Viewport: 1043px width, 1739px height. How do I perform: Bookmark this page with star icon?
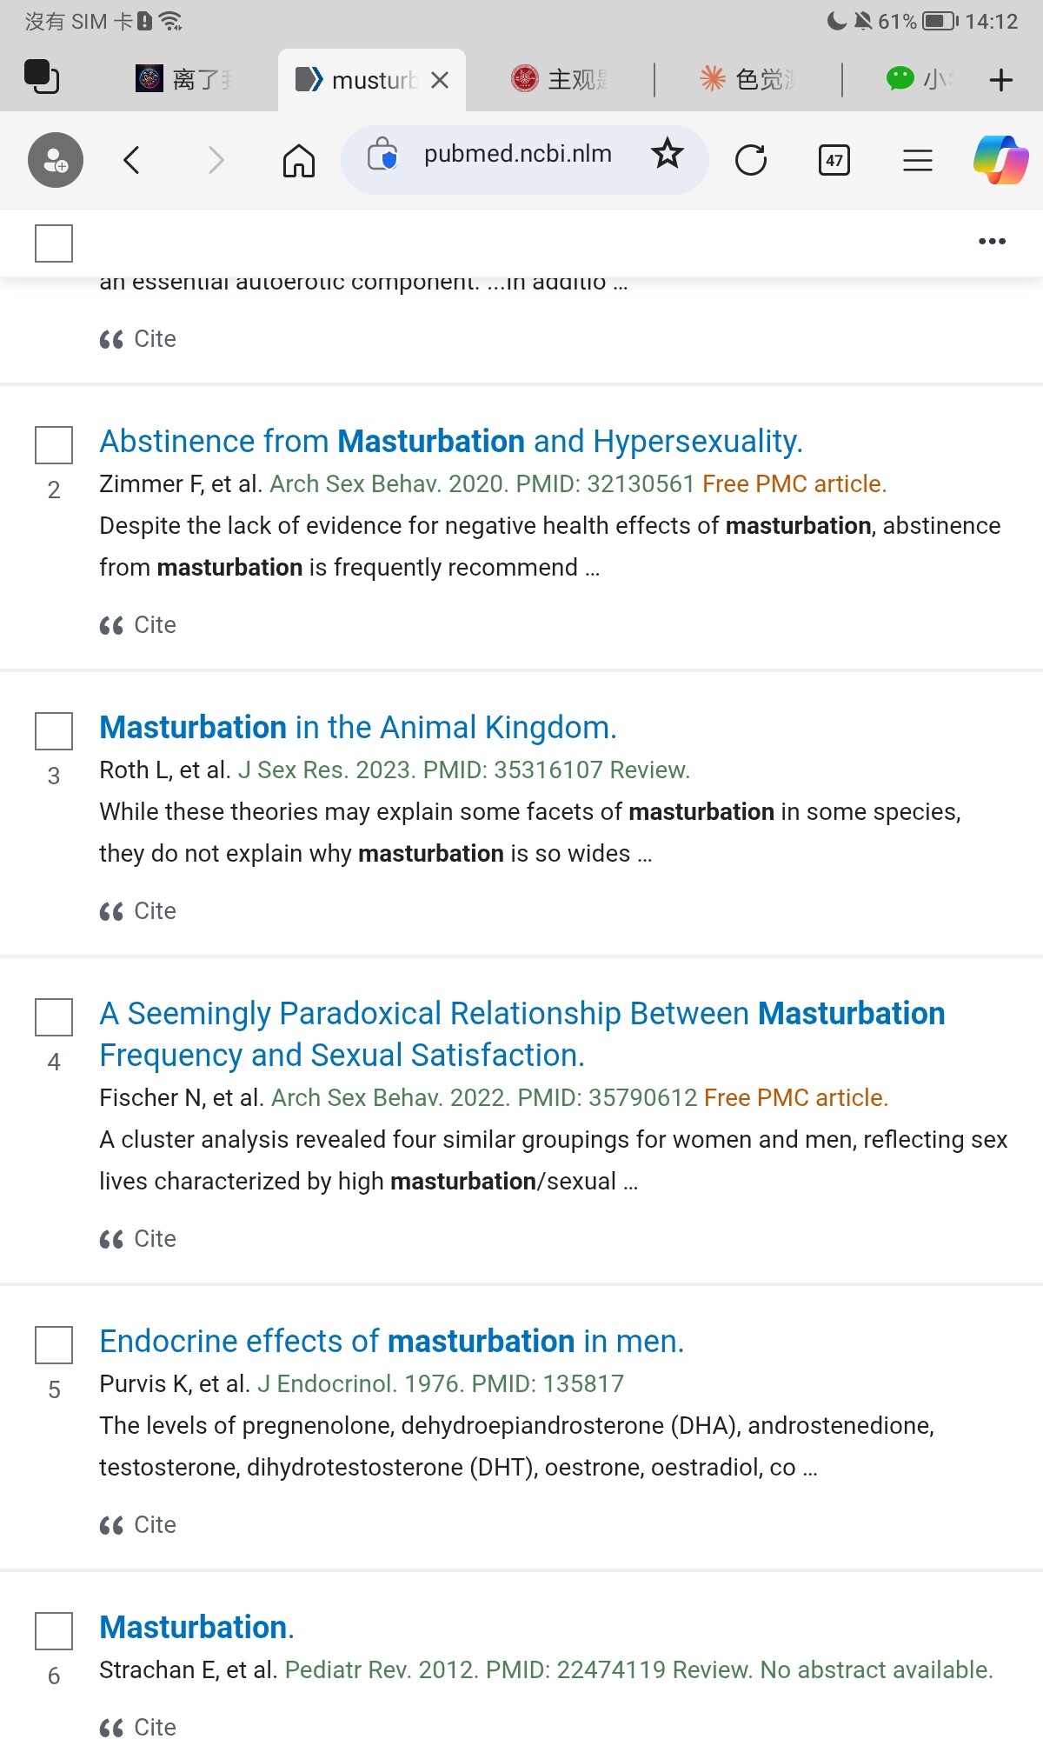[x=667, y=154]
